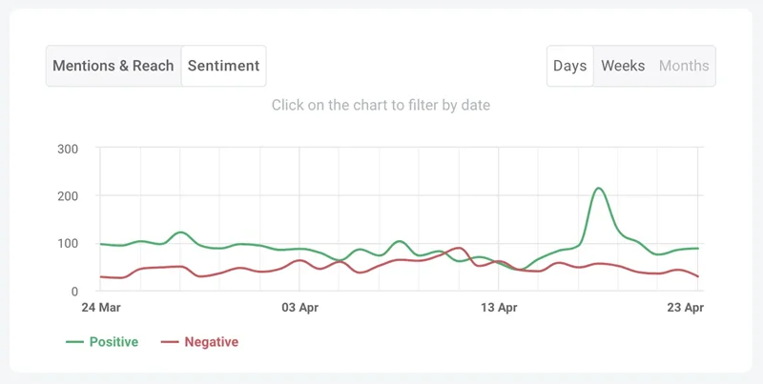The height and width of the screenshot is (384, 763).
Task: Click the 300 y-axis value
Action: (x=67, y=149)
